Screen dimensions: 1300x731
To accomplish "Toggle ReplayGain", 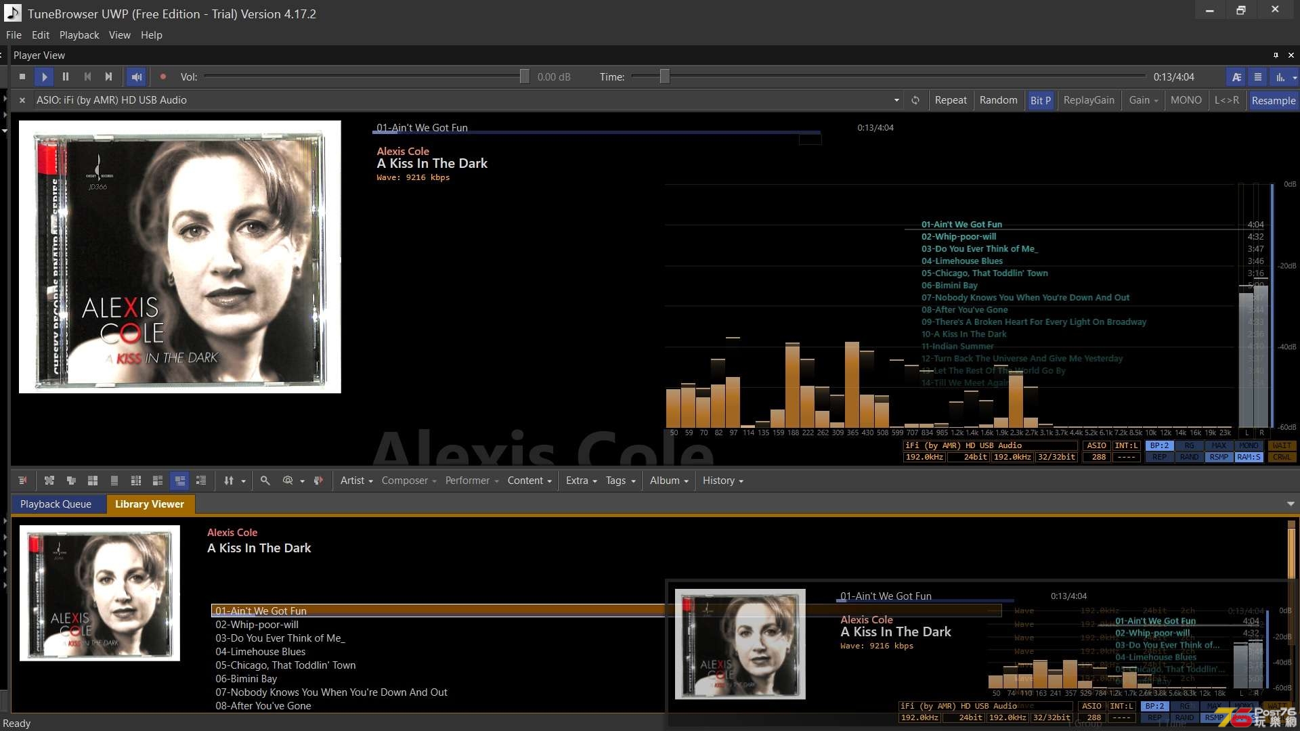I will (x=1089, y=100).
